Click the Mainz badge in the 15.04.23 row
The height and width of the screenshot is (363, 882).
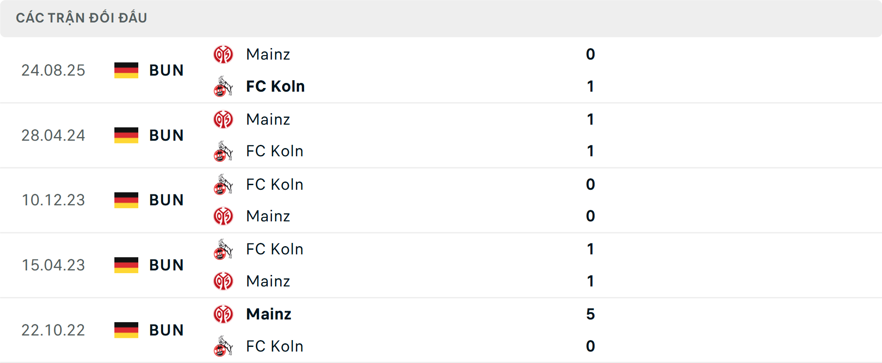(x=223, y=281)
